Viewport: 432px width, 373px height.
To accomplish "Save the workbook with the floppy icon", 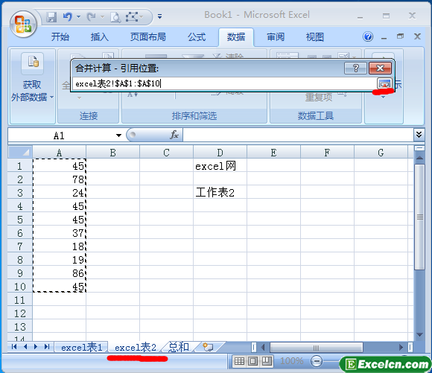I will pos(51,17).
